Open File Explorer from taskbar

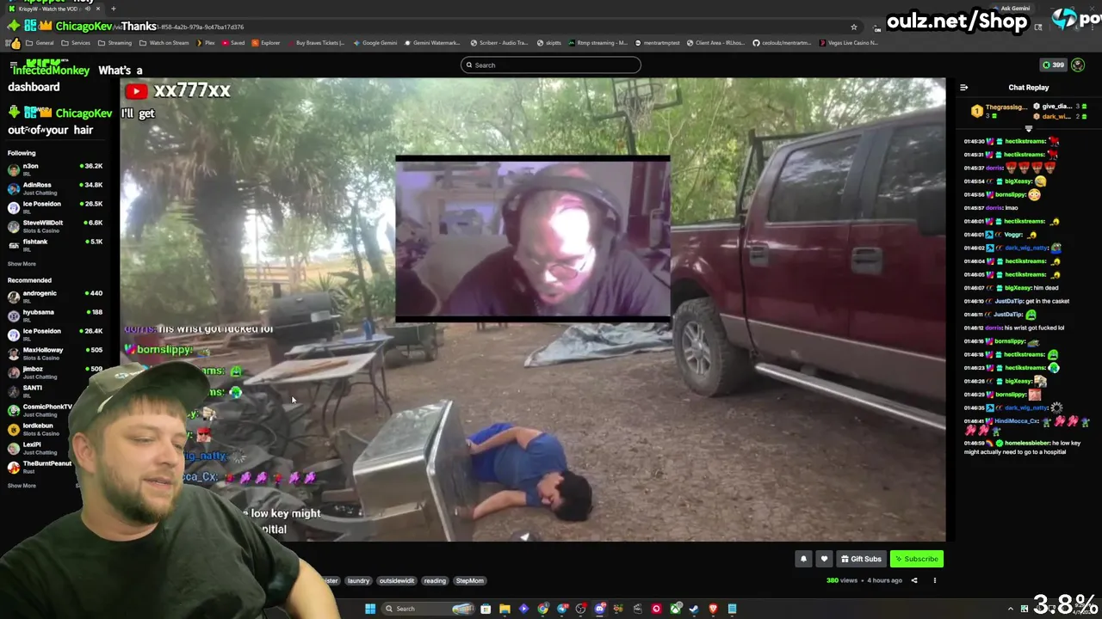point(505,609)
